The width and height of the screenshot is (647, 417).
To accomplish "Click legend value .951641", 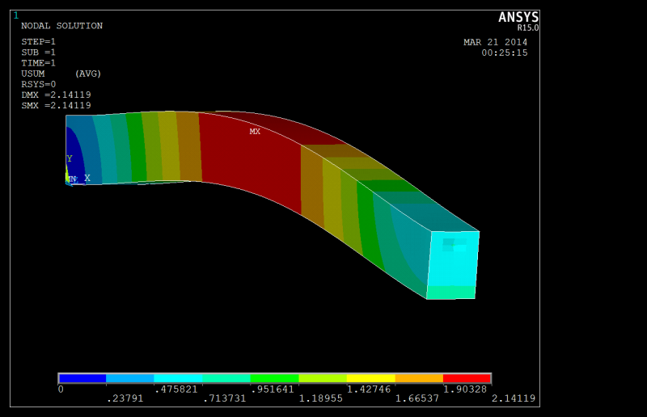I will [x=273, y=390].
